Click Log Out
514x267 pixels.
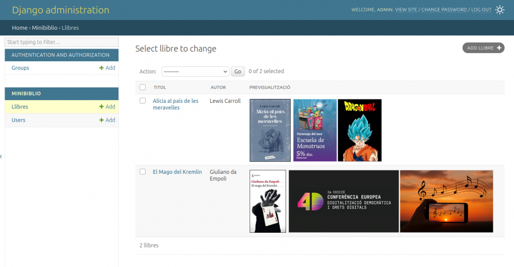click(481, 10)
